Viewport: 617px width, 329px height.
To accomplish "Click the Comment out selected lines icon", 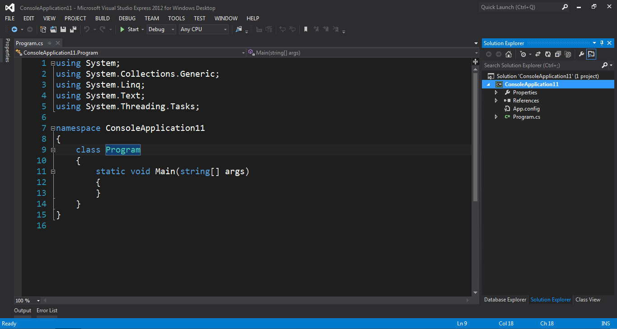I will click(282, 29).
